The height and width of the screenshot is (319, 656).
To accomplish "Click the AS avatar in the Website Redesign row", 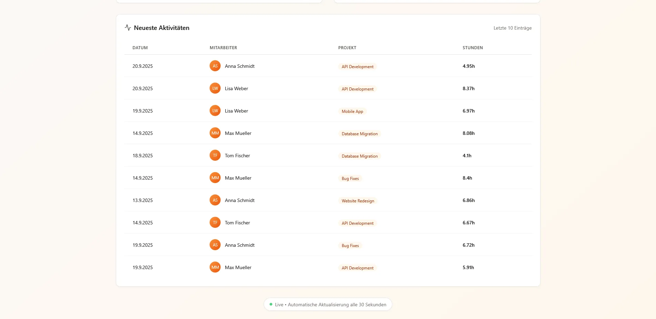I will 215,200.
